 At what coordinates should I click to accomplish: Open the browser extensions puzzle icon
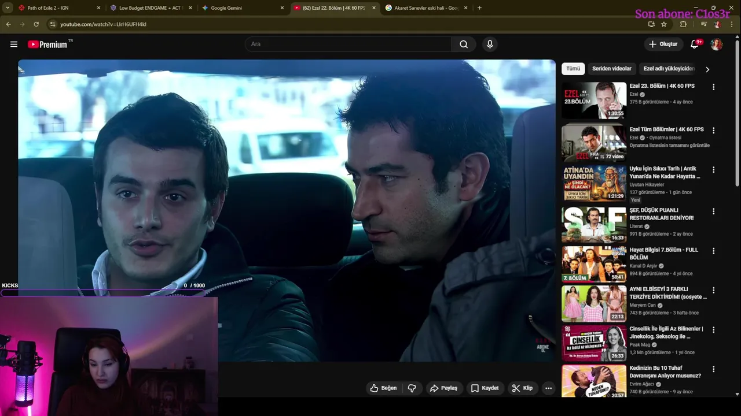point(683,24)
